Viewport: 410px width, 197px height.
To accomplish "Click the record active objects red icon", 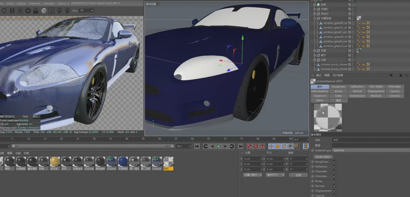I will tap(249, 146).
